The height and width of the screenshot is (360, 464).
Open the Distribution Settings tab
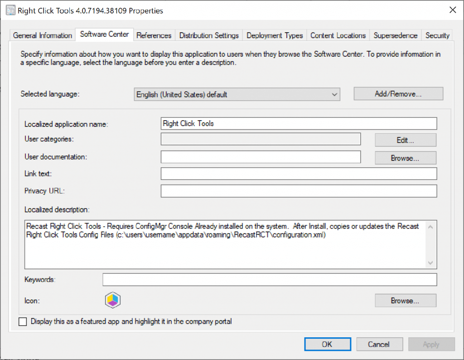click(208, 35)
